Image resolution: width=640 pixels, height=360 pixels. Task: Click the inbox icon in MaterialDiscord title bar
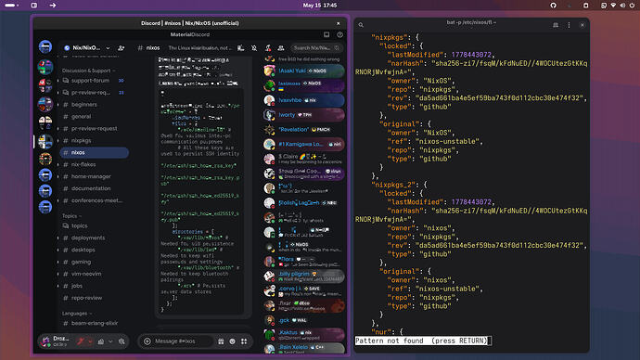point(326,34)
